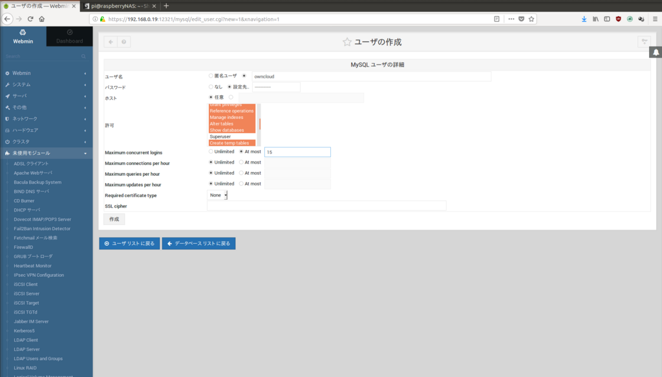Open Apache Webサーバ module link
Screen dimensions: 662x377
click(33, 173)
